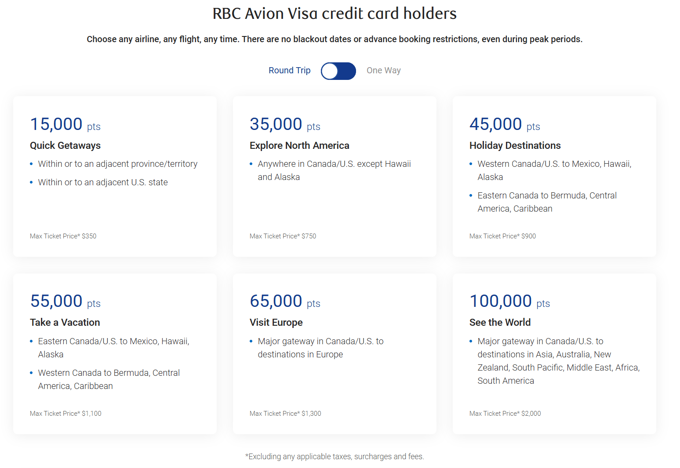The width and height of the screenshot is (680, 468).
Task: Click the 'Excluding any applicable taxes' footnote
Action: point(335,457)
